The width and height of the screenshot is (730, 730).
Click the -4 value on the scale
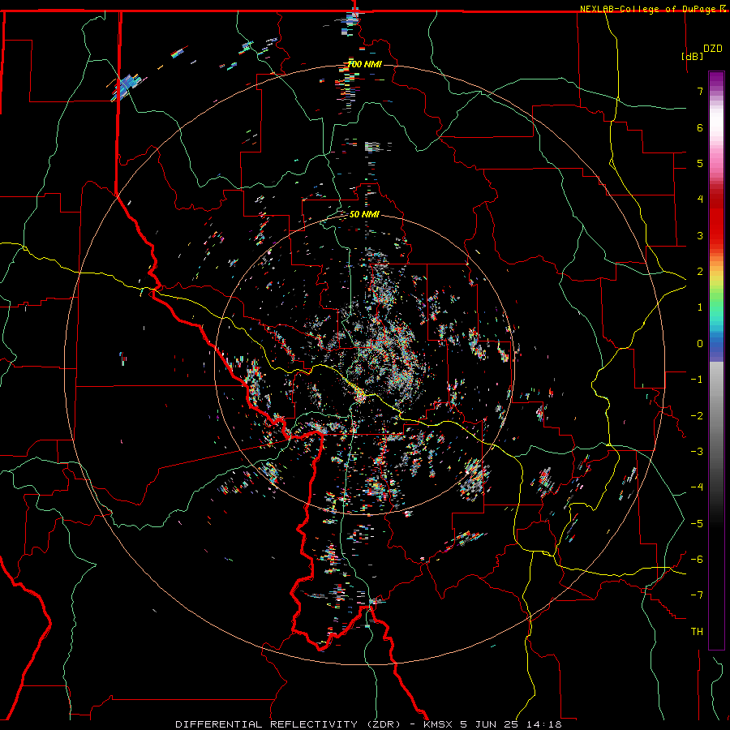pos(697,487)
